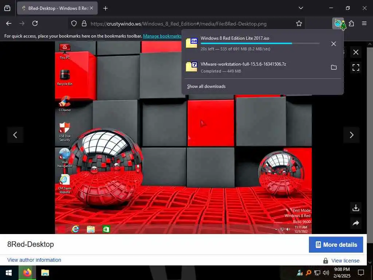Open the Manage bookmarks link
Viewport: 373px width, 280px height.
coord(162,36)
